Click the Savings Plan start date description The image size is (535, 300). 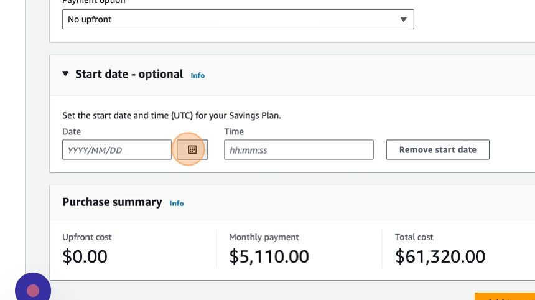click(x=171, y=115)
